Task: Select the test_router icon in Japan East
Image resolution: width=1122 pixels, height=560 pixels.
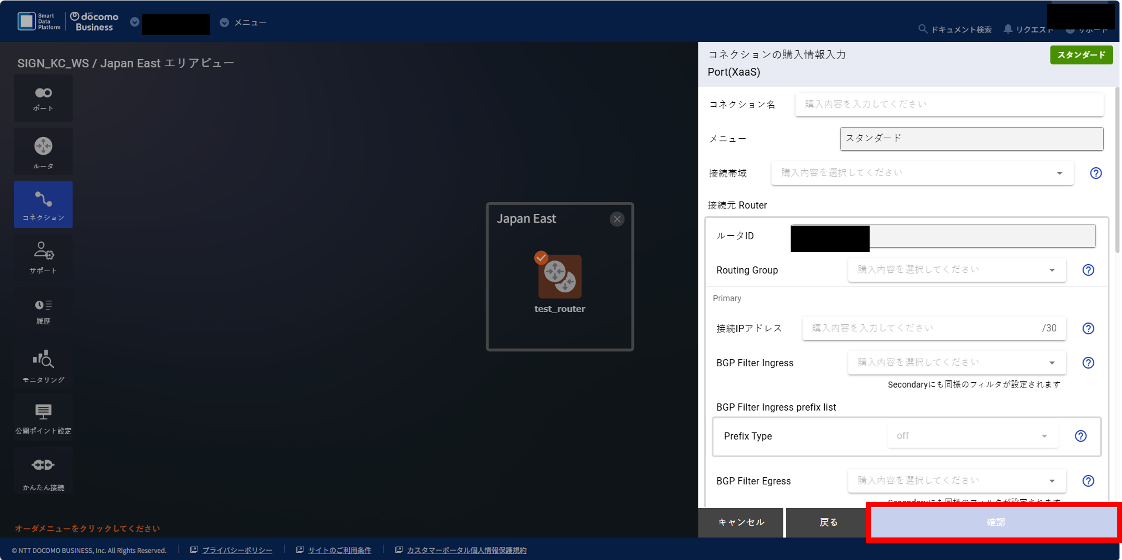Action: pyautogui.click(x=560, y=276)
